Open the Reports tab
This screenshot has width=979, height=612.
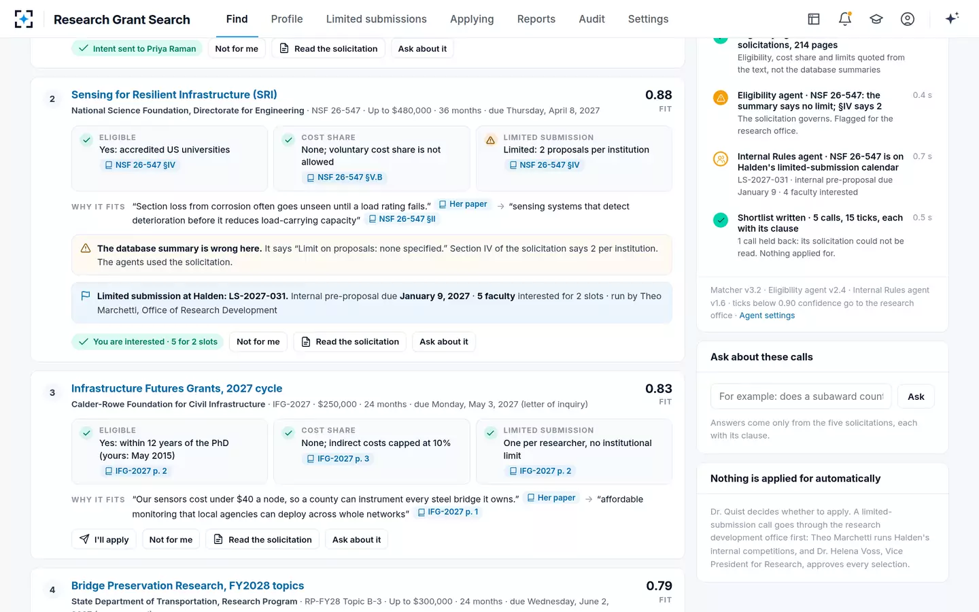(x=536, y=19)
